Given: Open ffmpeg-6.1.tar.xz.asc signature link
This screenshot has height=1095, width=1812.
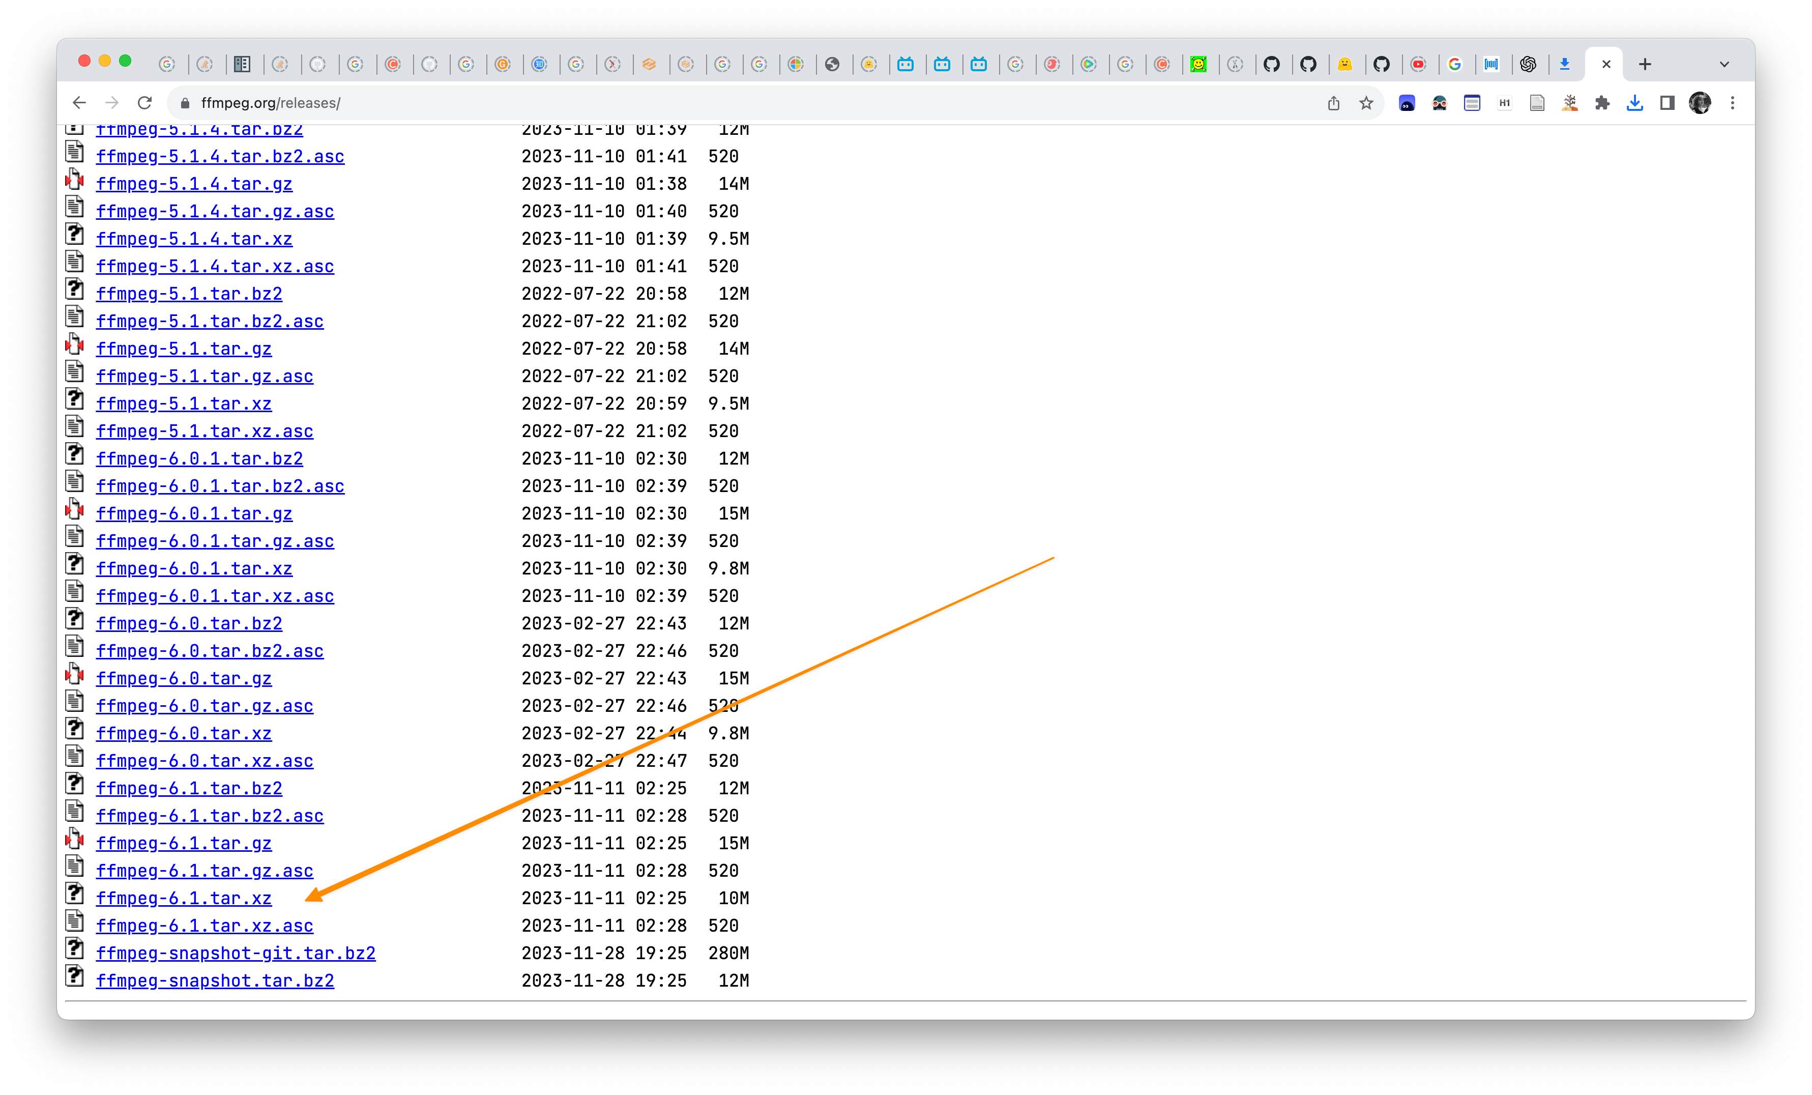Looking at the screenshot, I should click(x=204, y=926).
